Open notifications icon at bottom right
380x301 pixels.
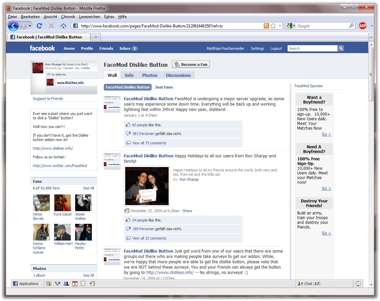(x=358, y=284)
